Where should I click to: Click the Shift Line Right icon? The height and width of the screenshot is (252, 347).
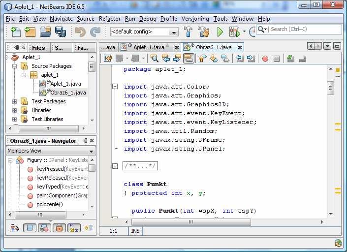pos(251,59)
